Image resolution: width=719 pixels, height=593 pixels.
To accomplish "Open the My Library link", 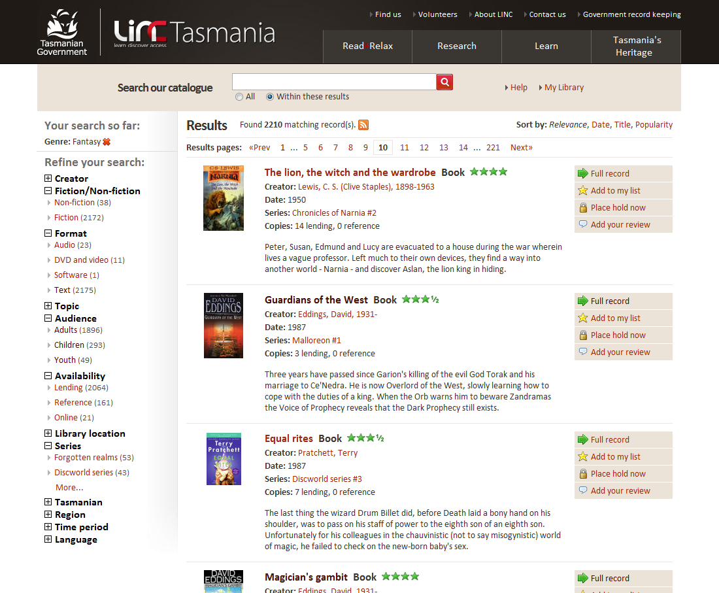I will tap(563, 87).
